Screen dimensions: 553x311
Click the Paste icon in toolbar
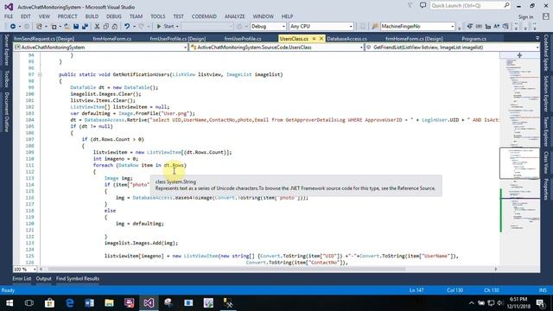coord(115,27)
